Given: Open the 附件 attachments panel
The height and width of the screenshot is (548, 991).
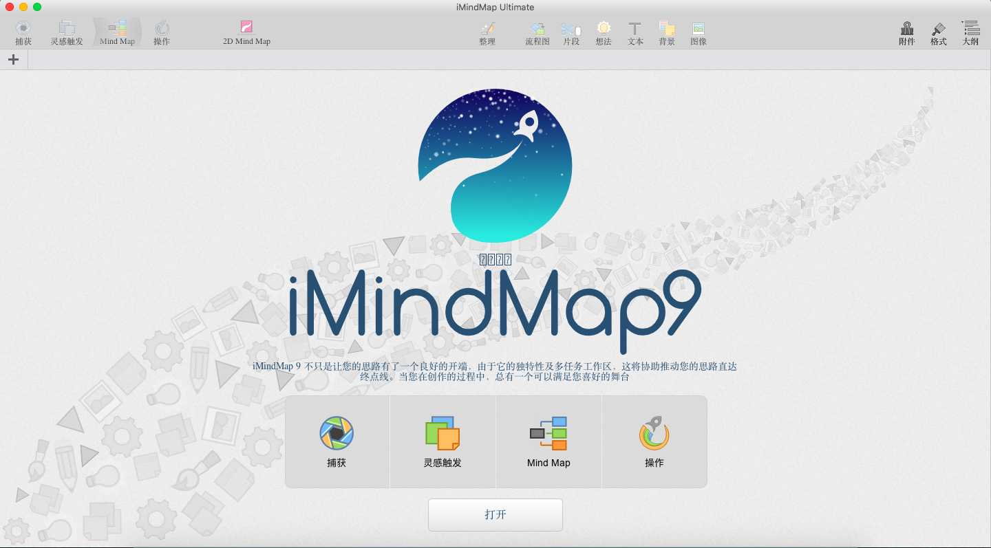Looking at the screenshot, I should [907, 33].
